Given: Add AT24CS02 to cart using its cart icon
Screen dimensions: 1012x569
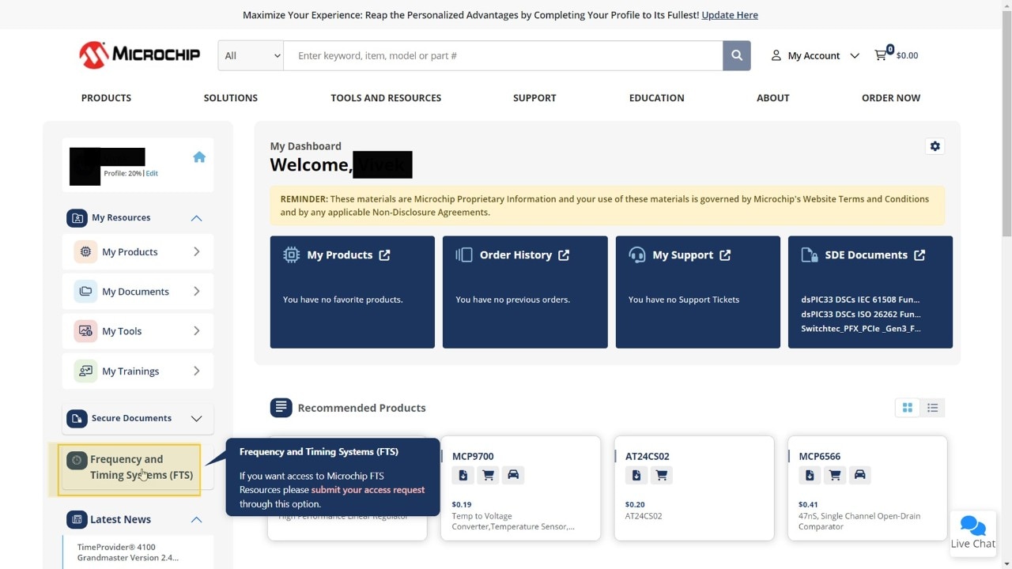Looking at the screenshot, I should coord(661,475).
